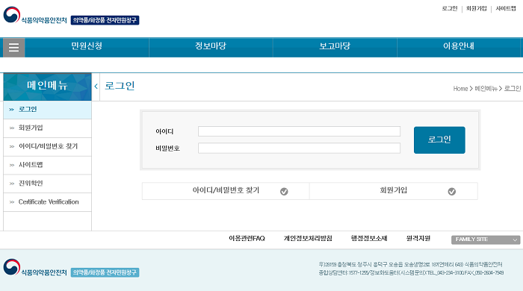The image size is (523, 291).
Task: Click the check icon beside 회원가입
Action: [x=451, y=192]
